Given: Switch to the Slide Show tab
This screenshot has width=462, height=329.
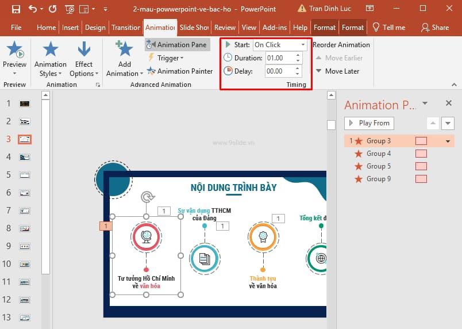Looking at the screenshot, I should pyautogui.click(x=194, y=28).
